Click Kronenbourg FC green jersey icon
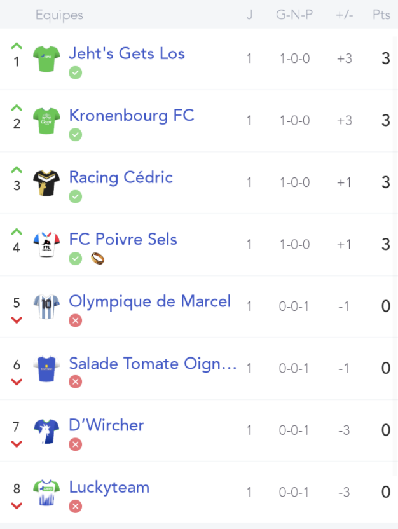The height and width of the screenshot is (529, 398). pos(46,121)
